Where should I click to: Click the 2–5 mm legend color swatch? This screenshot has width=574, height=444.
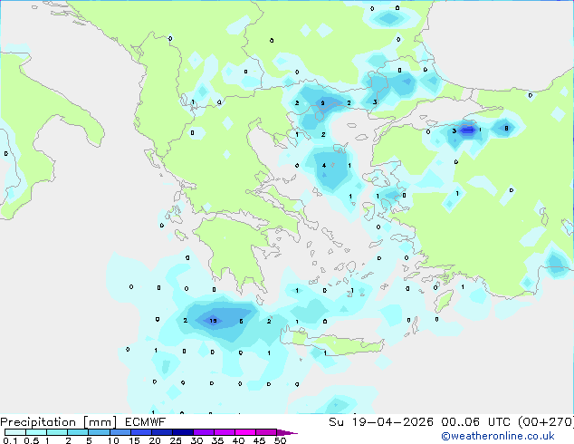pyautogui.click(x=78, y=432)
